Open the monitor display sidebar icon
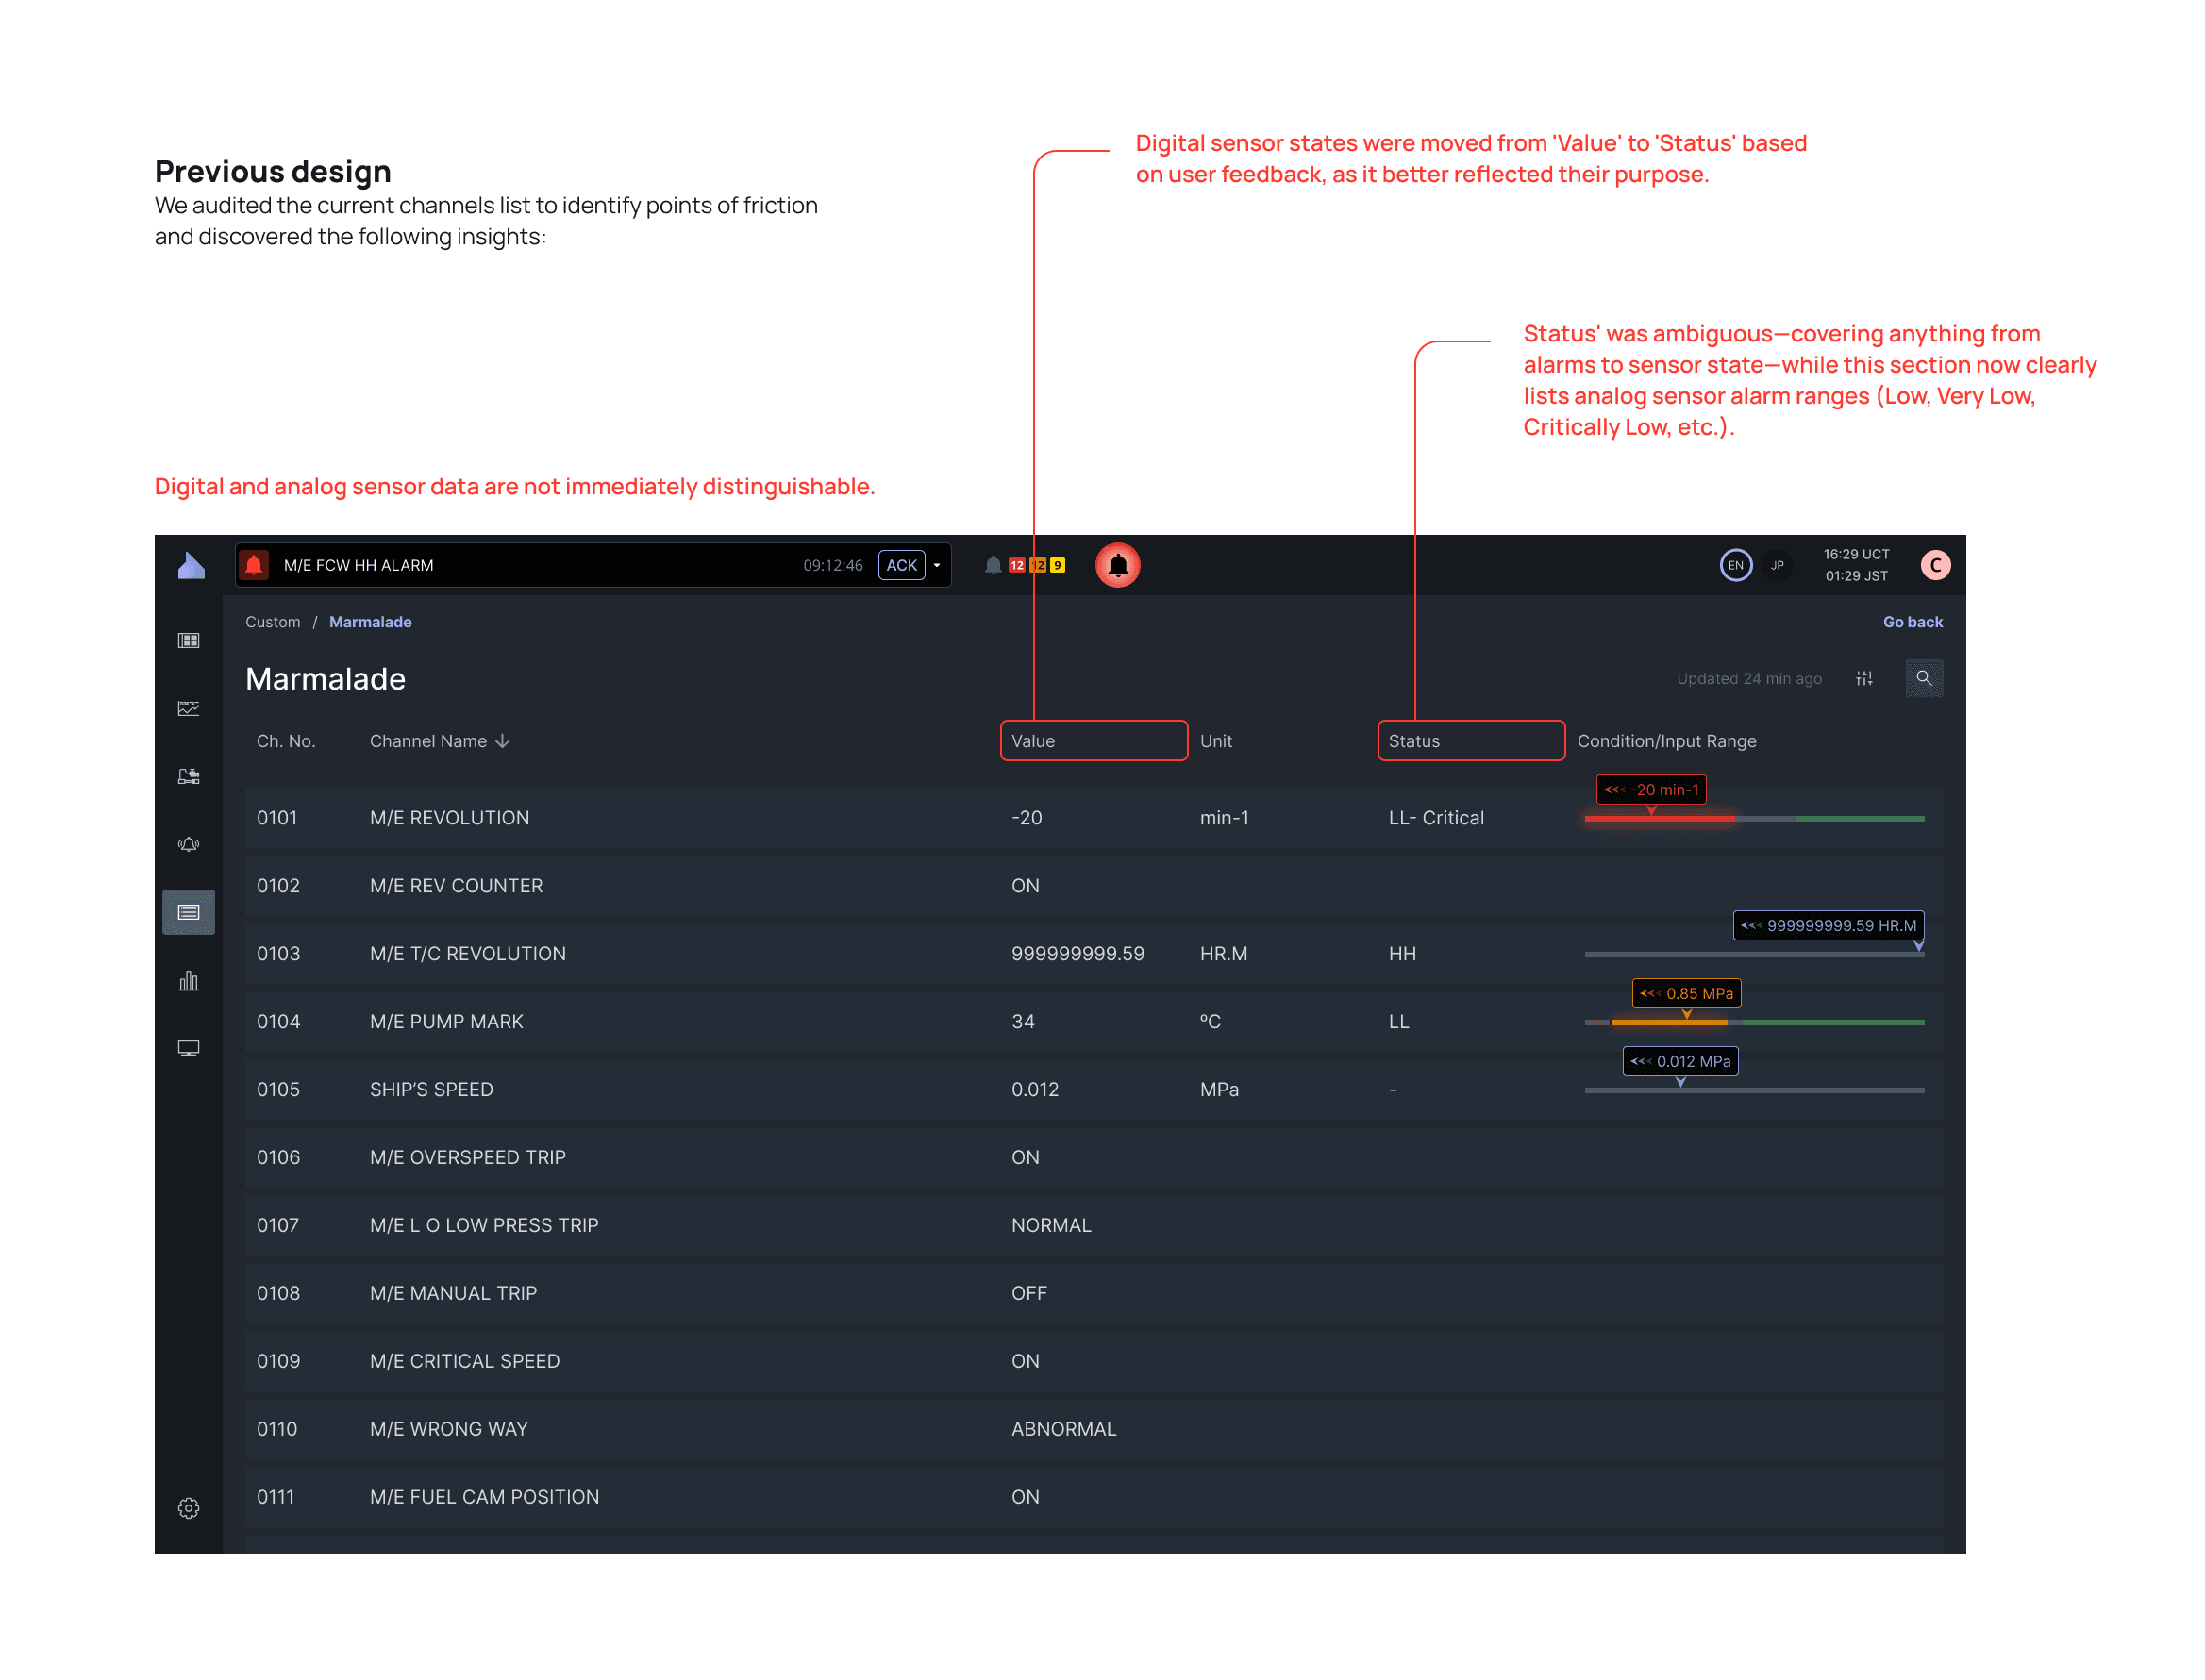The width and height of the screenshot is (2205, 1680). tap(188, 1048)
